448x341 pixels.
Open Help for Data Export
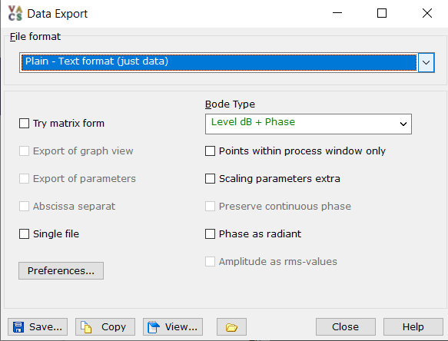tap(413, 327)
